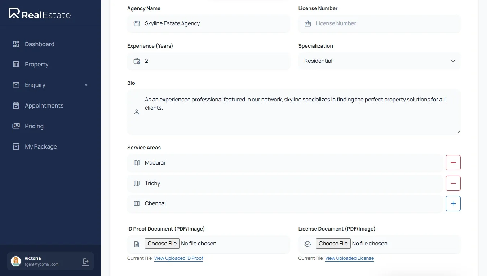Click the RealEstate logo icon

[14, 13]
